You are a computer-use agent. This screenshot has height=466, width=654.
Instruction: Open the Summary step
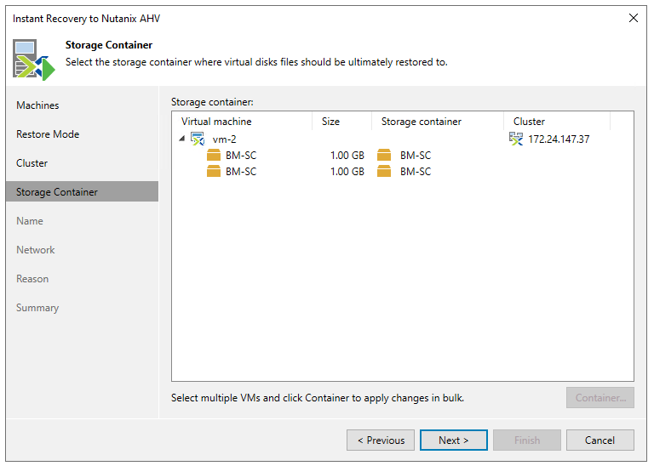point(37,308)
